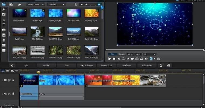Viewport: 205px width, 108px height.
Task: Open Power Tools
Action: click(x=107, y=65)
